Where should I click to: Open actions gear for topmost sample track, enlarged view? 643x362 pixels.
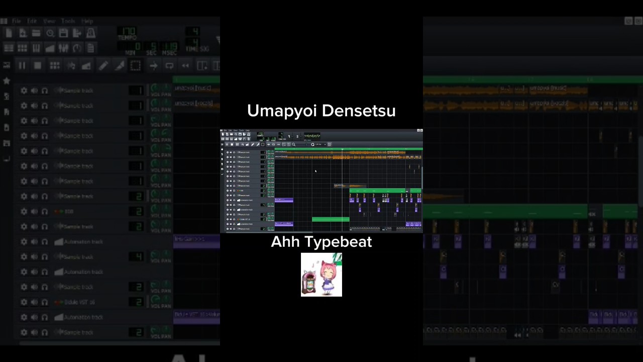pos(24,90)
